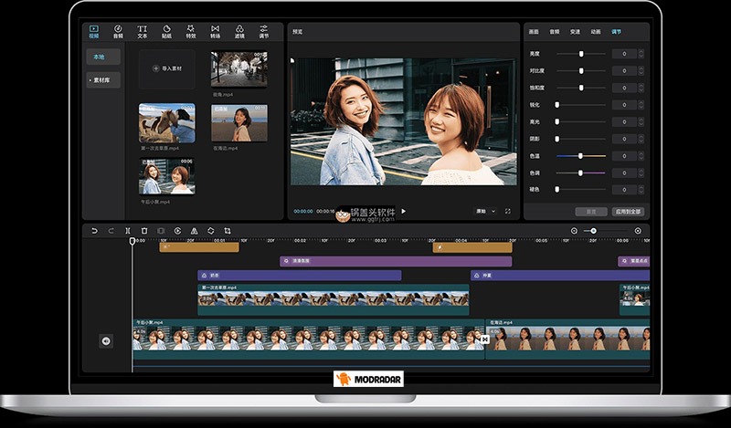Click the 色温 color temperature slider
The height and width of the screenshot is (428, 731).
click(581, 156)
